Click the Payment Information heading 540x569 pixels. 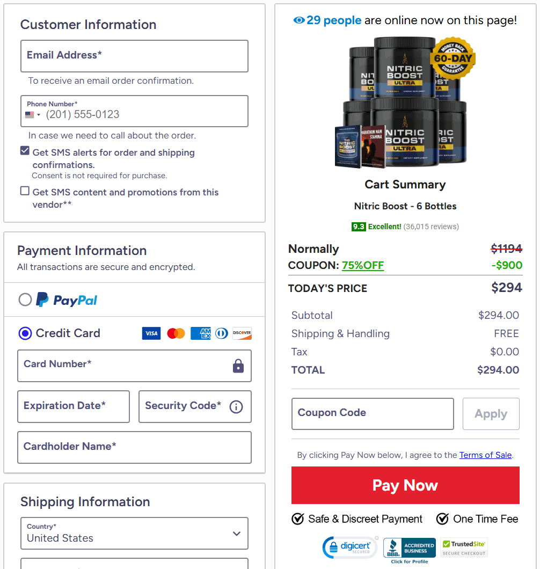(x=82, y=250)
